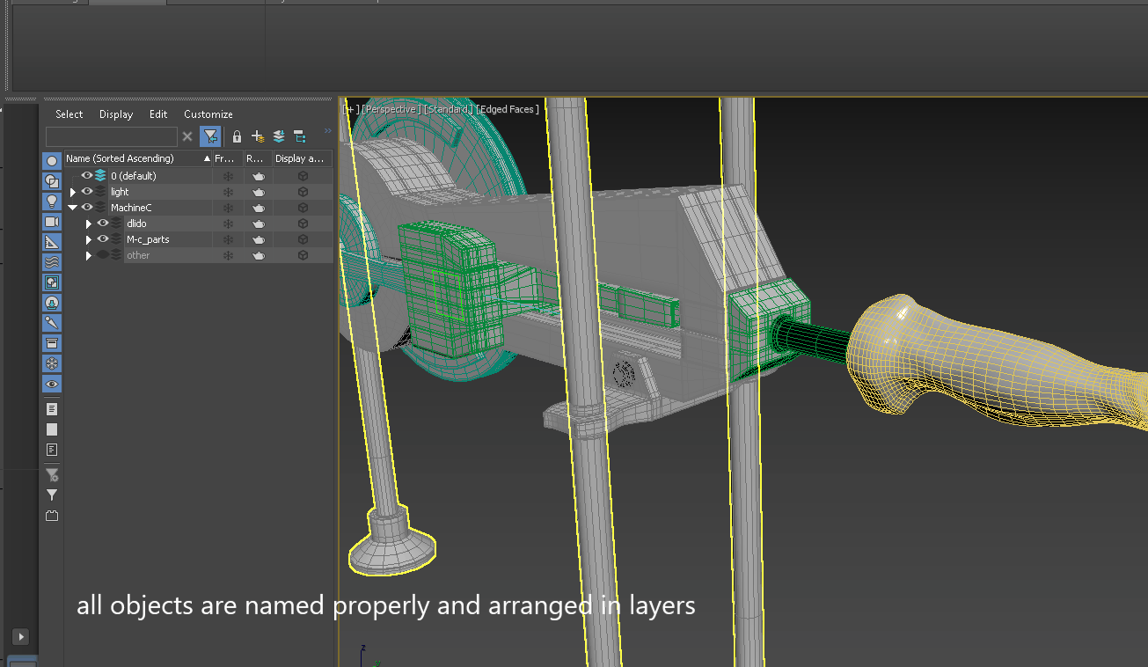The image size is (1148, 667).
Task: Click the lock cell selection padlock icon
Action: coord(237,136)
